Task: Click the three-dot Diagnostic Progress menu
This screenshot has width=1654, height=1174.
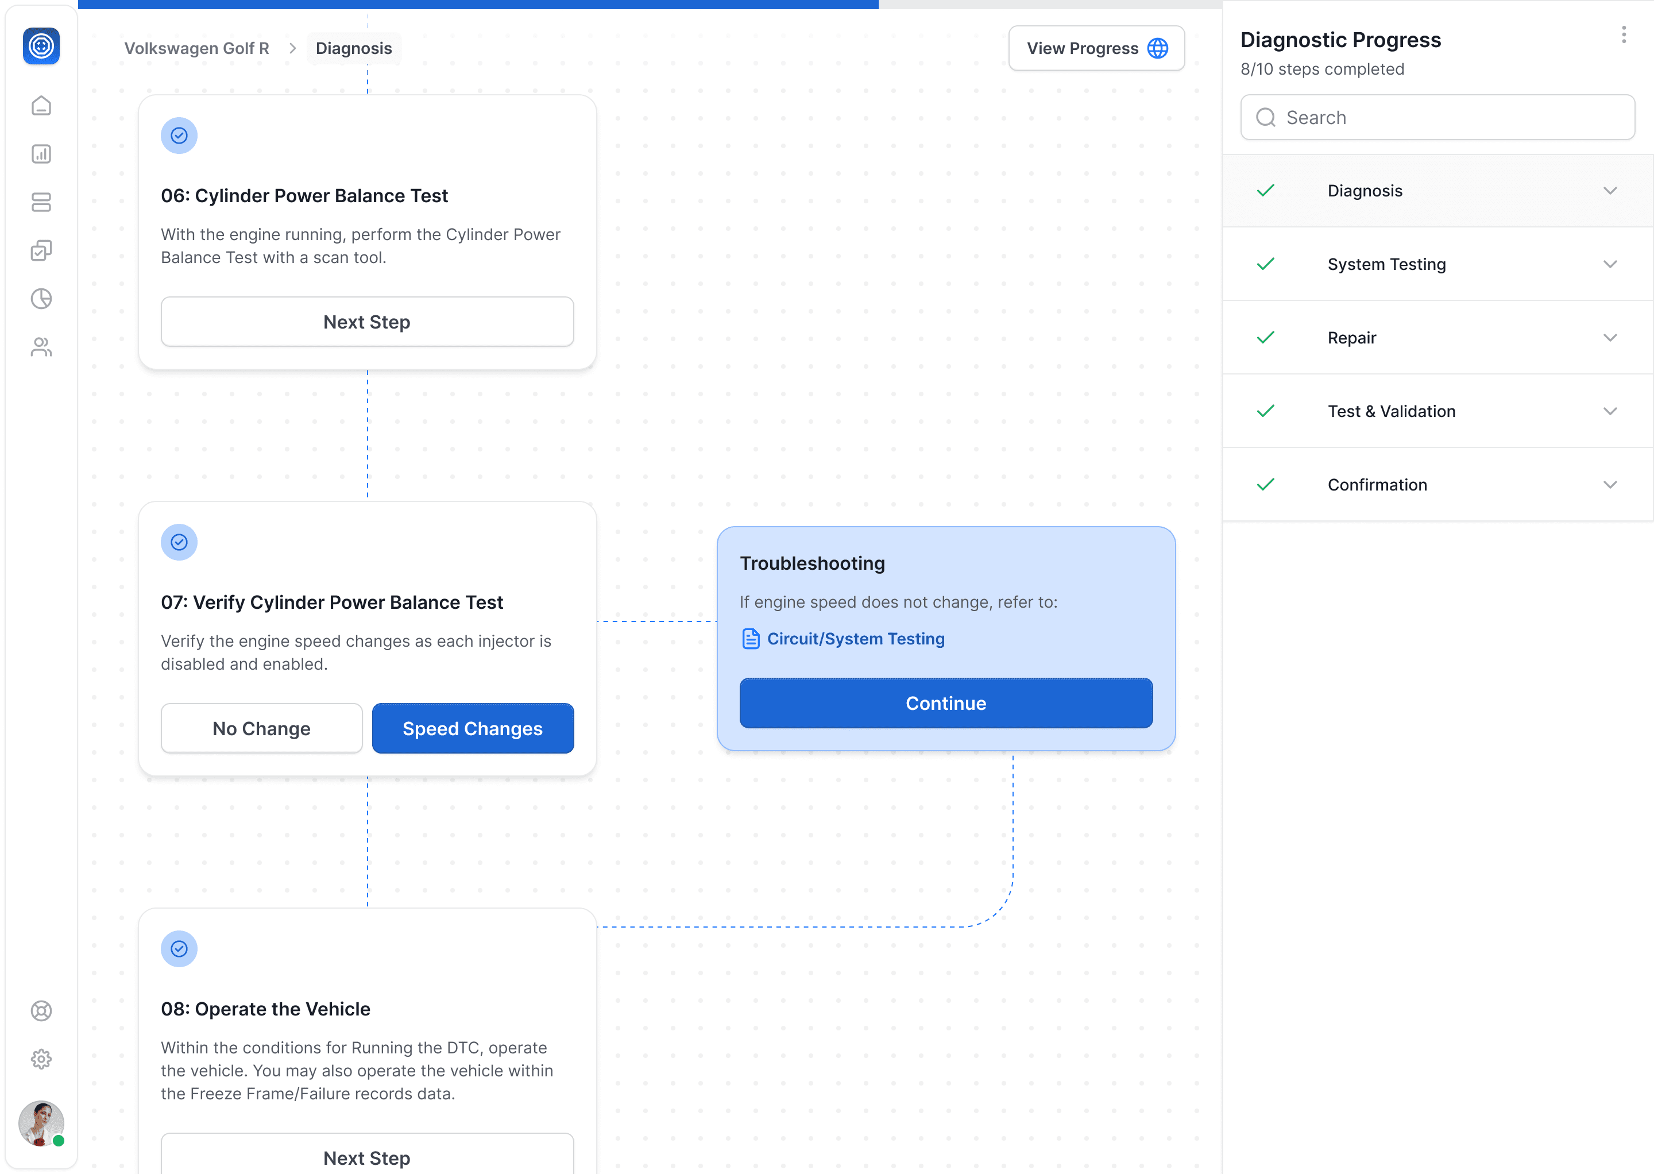Action: (1624, 34)
